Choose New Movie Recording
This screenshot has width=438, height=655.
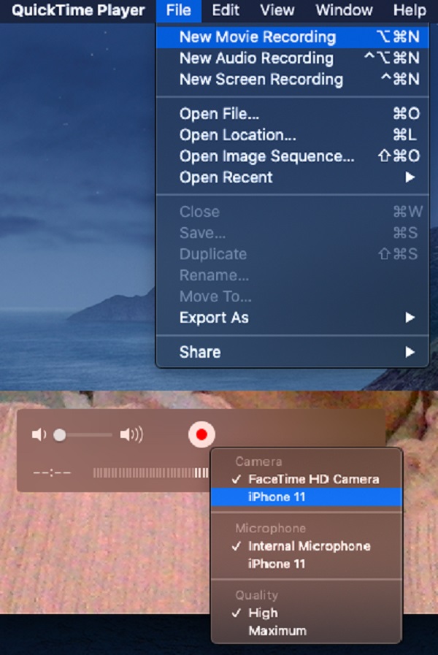(x=292, y=37)
